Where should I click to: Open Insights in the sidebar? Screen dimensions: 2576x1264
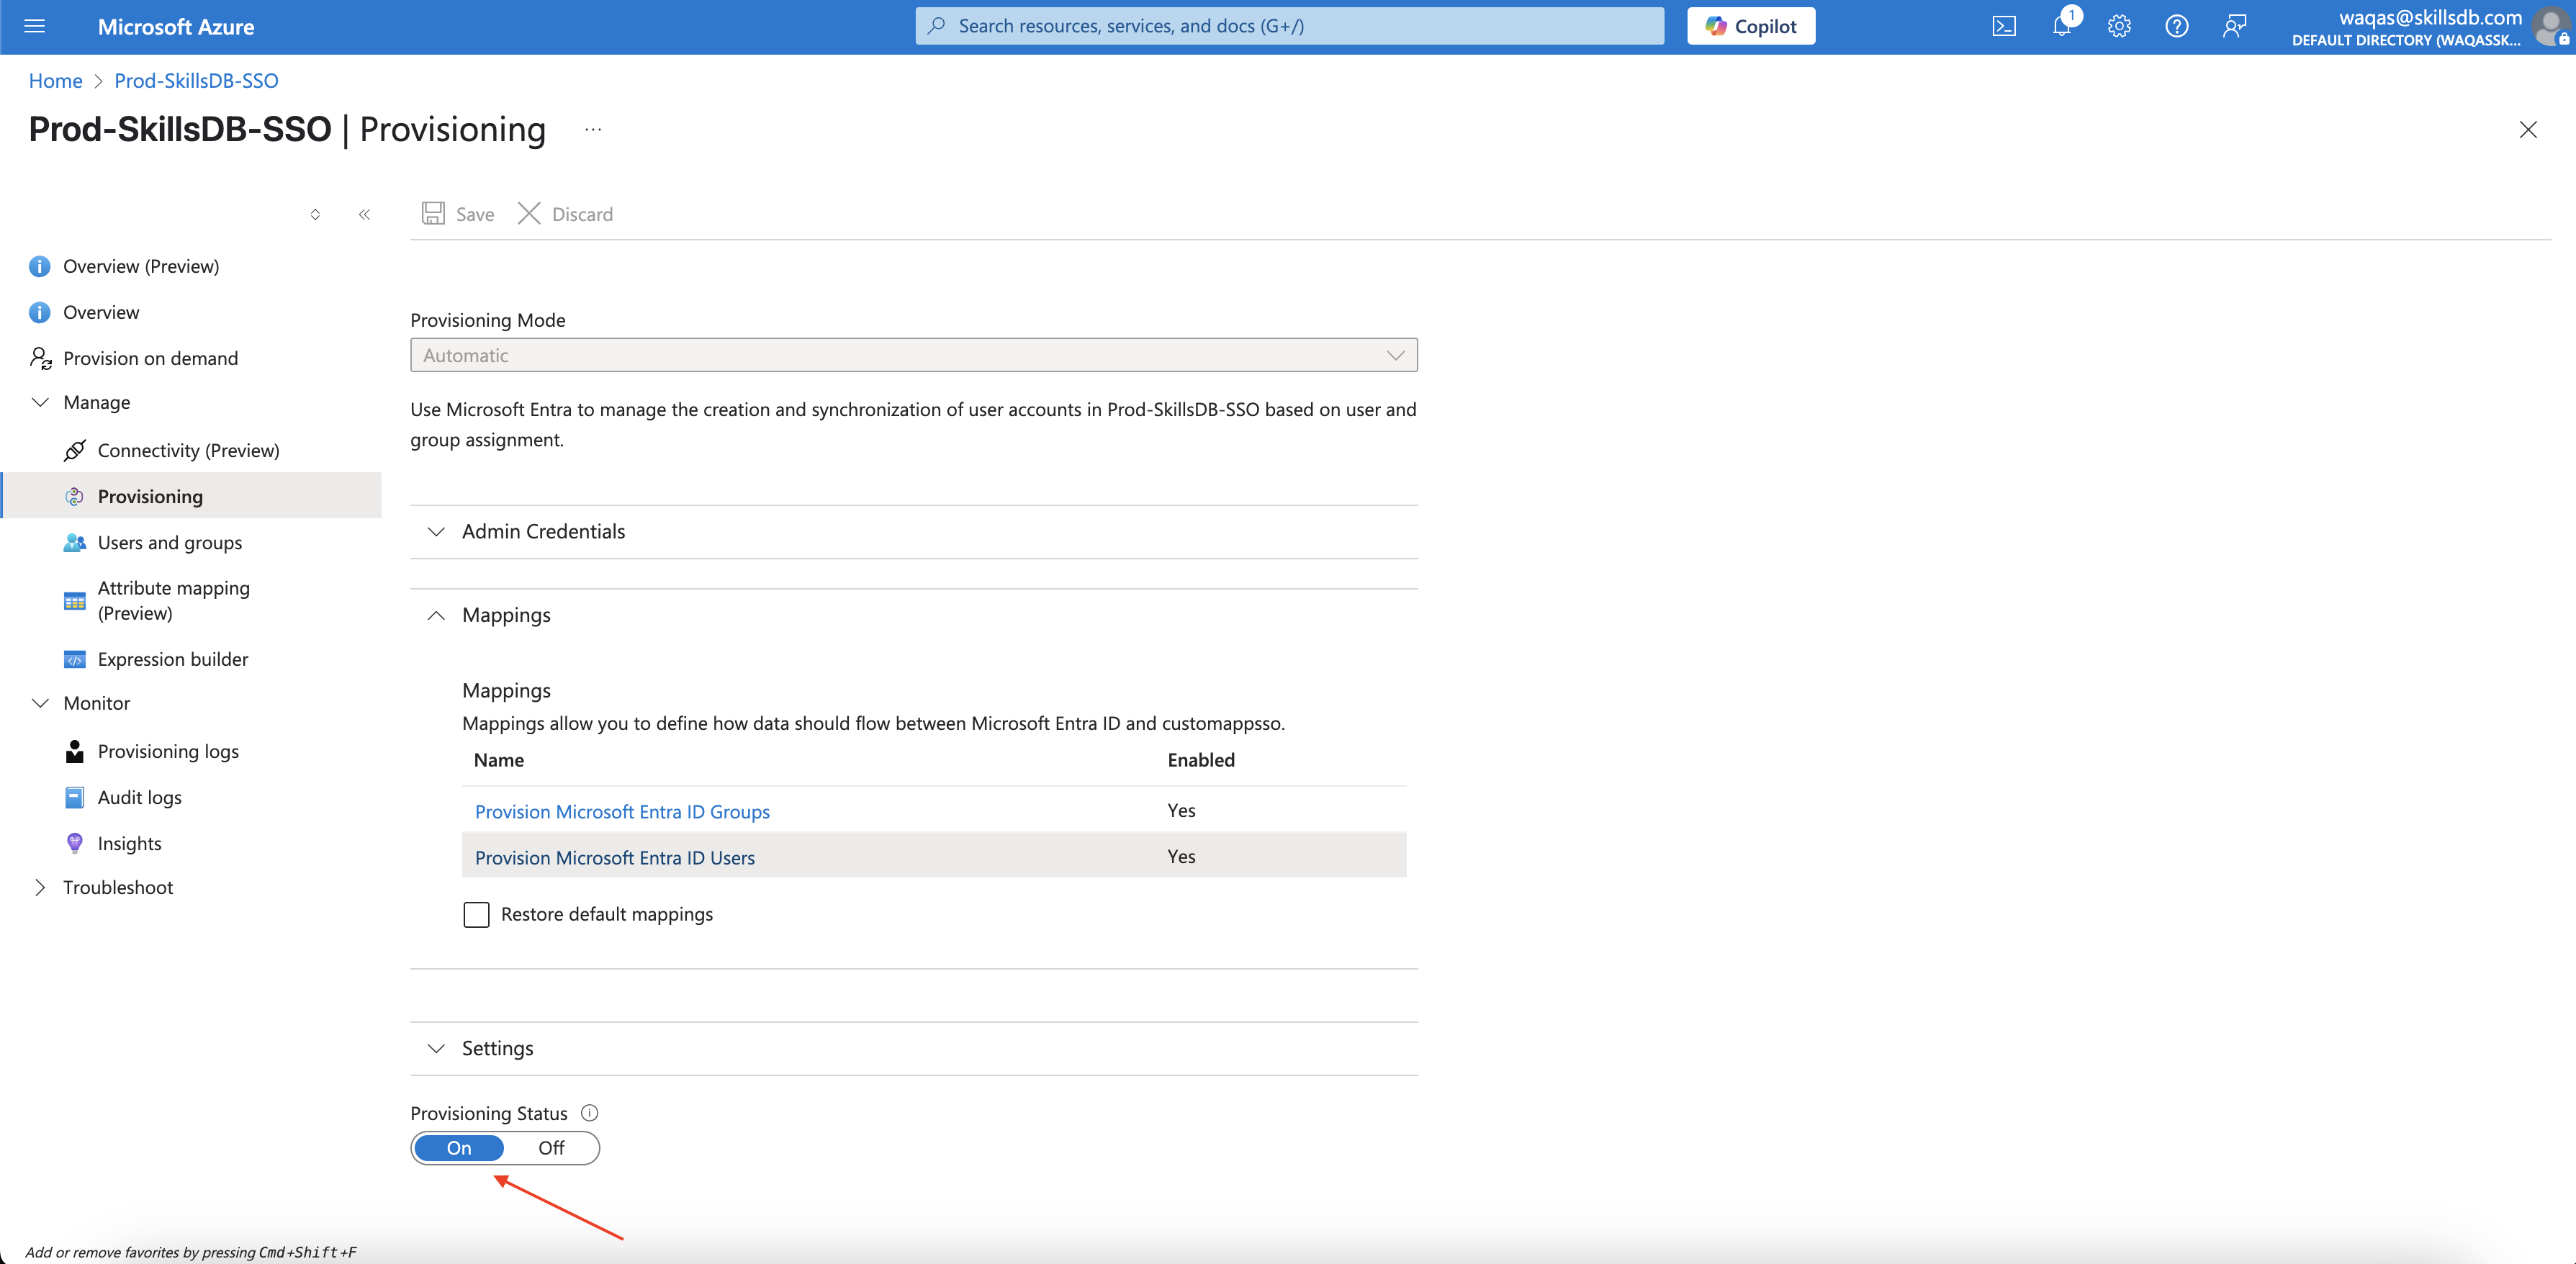pos(129,843)
